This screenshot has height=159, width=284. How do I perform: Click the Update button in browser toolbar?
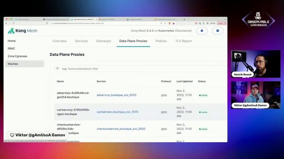click(x=222, y=23)
